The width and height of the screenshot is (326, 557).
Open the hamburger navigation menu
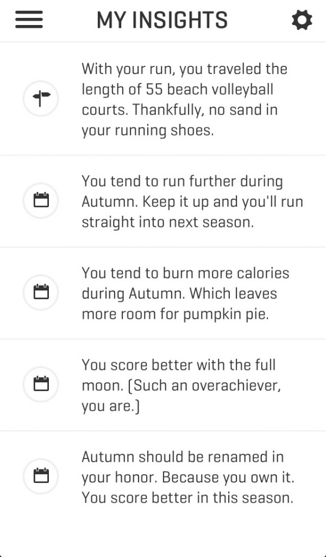coord(29,20)
